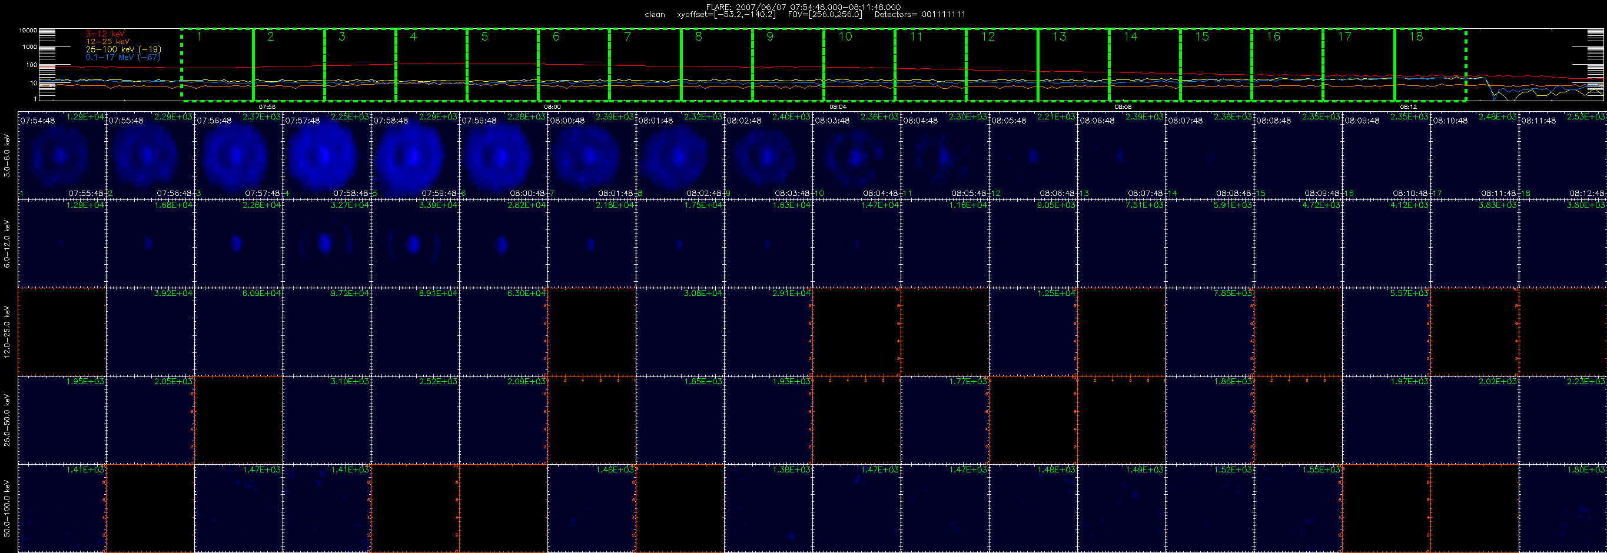Open the 3-6 keV image starting 08:03:48
1607x553 pixels.
(x=856, y=156)
